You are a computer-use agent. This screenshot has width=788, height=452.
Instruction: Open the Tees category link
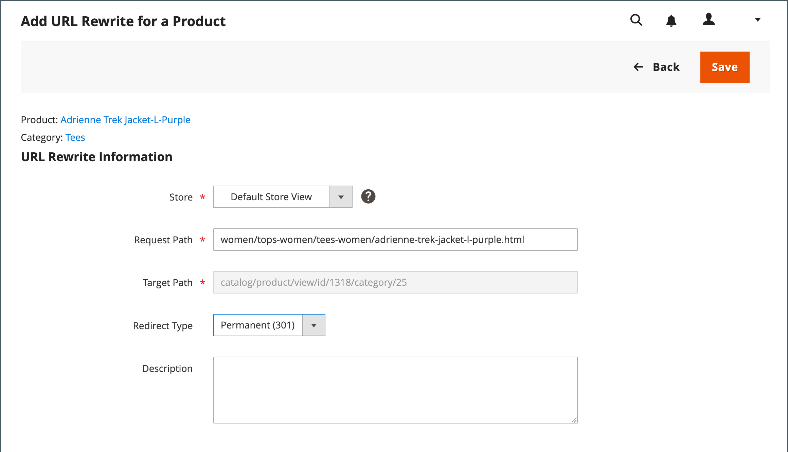[75, 137]
